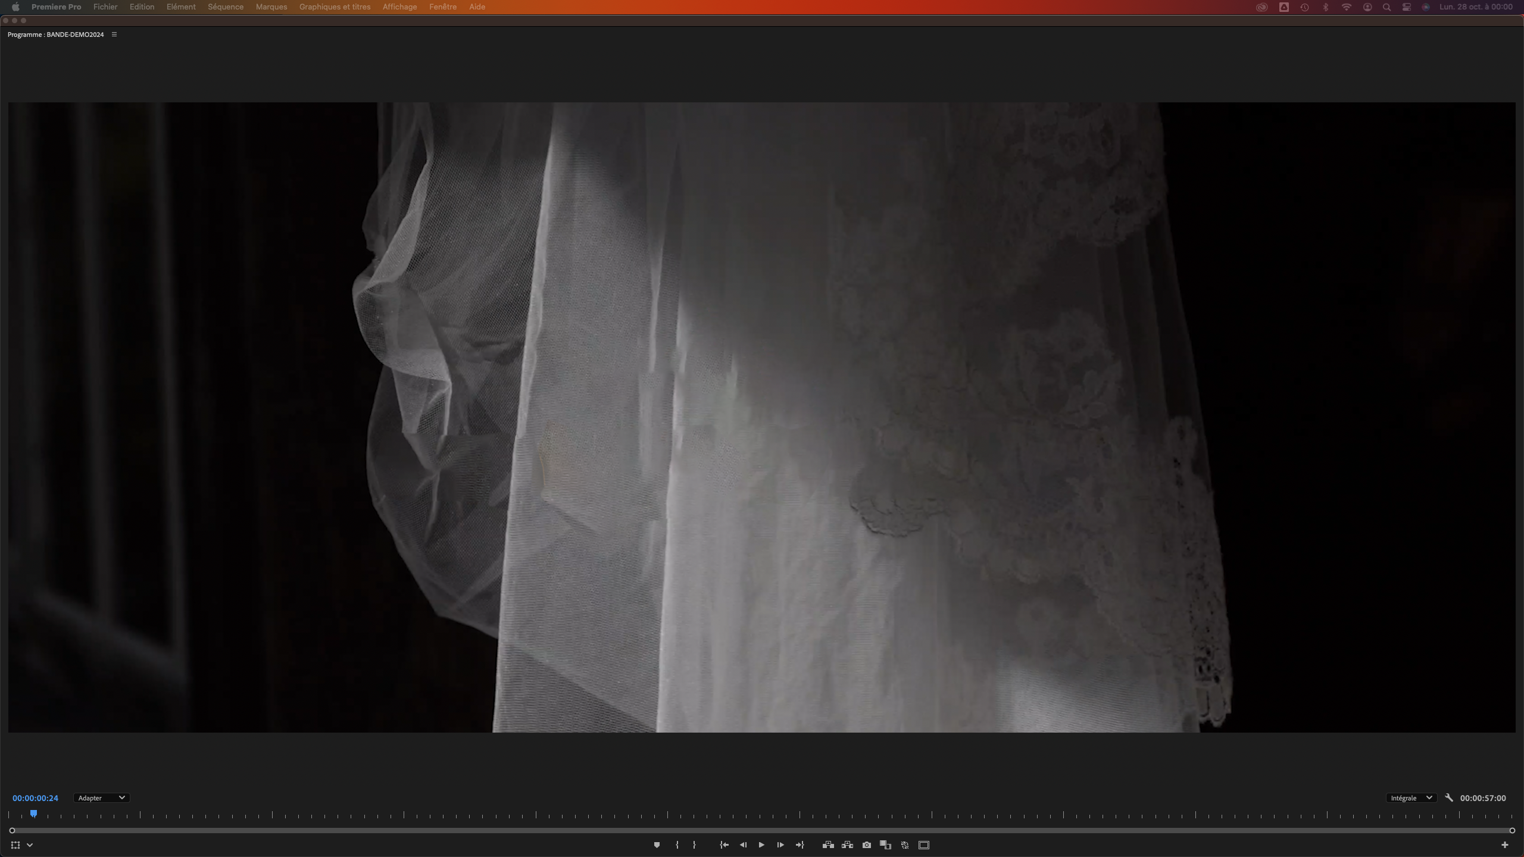Toggle proxies button in transport bar
Image resolution: width=1524 pixels, height=857 pixels.
[905, 845]
